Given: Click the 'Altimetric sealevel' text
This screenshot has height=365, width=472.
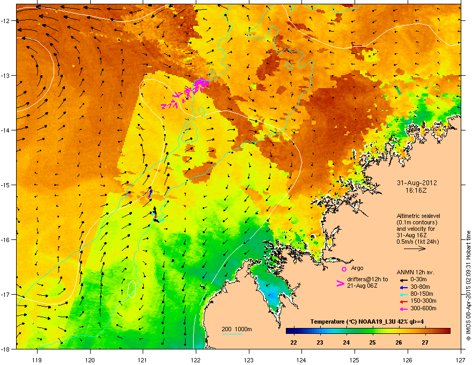Looking at the screenshot, I should tap(418, 216).
